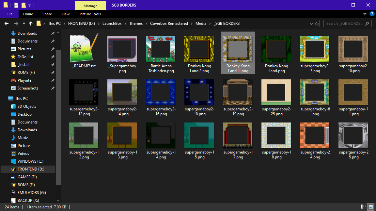This screenshot has width=376, height=211.
Task: Navigate to LaunchBox in the breadcrumb
Action: 112,24
